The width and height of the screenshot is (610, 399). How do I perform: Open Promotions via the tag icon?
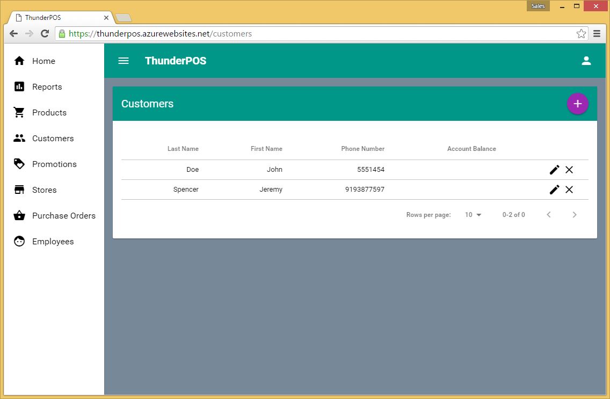(x=19, y=164)
